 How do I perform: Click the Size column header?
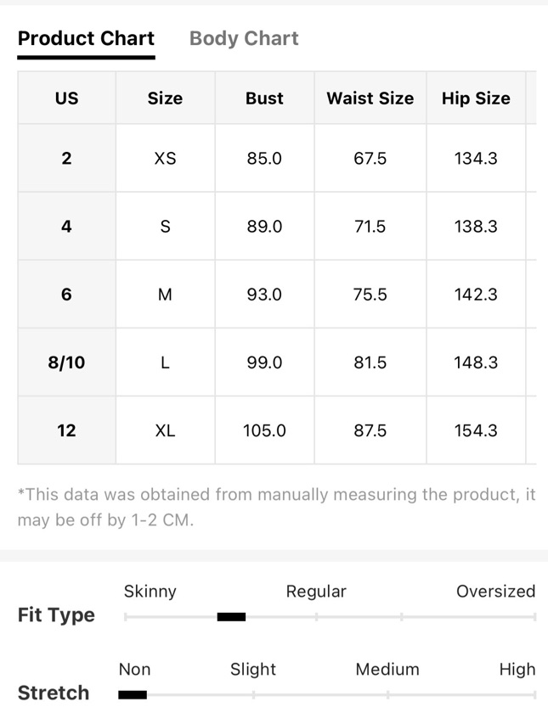[165, 98]
